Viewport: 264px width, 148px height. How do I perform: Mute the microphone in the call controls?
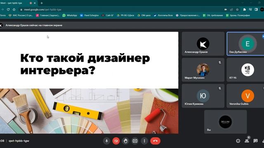pyautogui.click(x=106, y=141)
